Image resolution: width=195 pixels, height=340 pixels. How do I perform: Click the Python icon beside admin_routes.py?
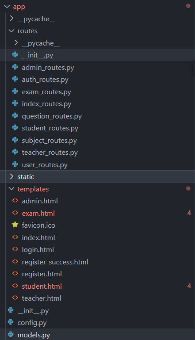15,67
